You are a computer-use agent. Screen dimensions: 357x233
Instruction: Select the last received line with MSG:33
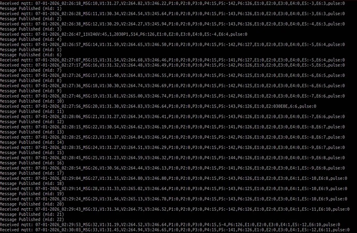(175, 230)
